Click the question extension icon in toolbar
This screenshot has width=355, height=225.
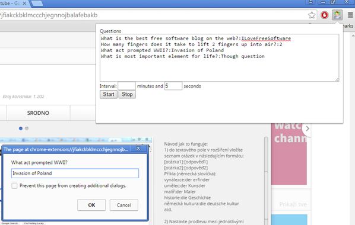pos(337,15)
